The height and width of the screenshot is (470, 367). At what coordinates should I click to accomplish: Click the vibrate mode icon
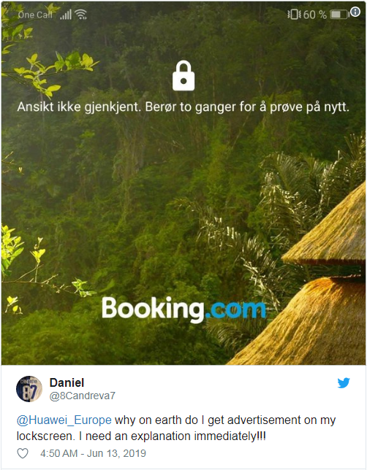(x=294, y=14)
